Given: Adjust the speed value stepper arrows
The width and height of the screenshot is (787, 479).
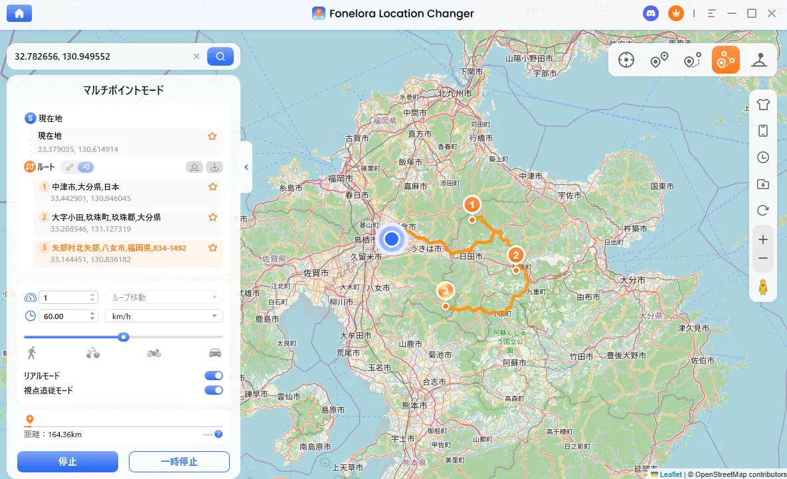Looking at the screenshot, I should coord(92,316).
